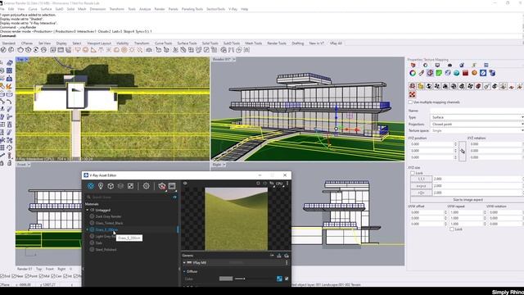Collapse the Untagged materials group

88,210
